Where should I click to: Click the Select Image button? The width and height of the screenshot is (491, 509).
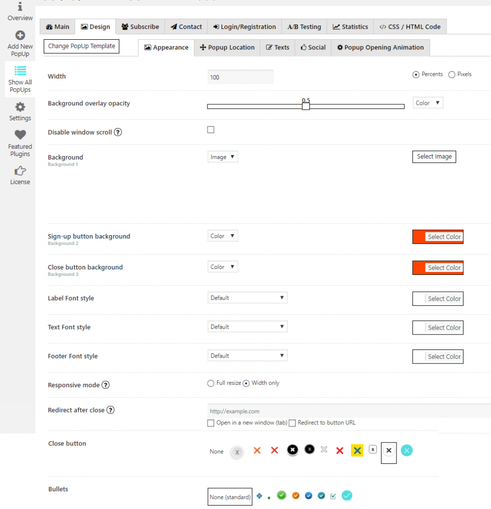(x=434, y=157)
